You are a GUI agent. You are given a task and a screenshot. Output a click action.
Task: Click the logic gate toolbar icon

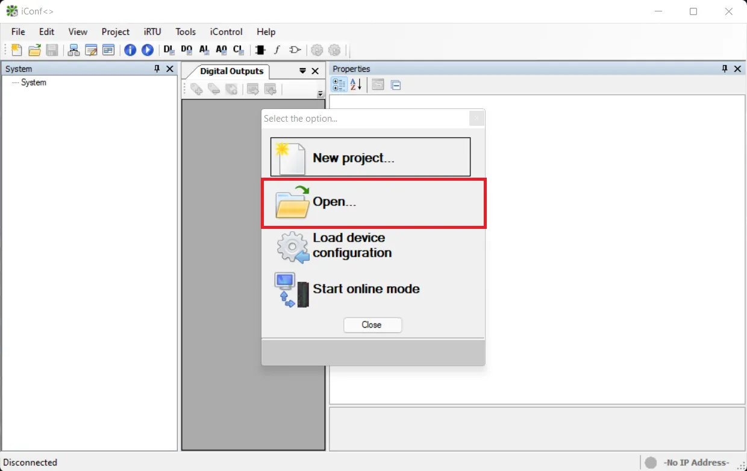pos(295,50)
